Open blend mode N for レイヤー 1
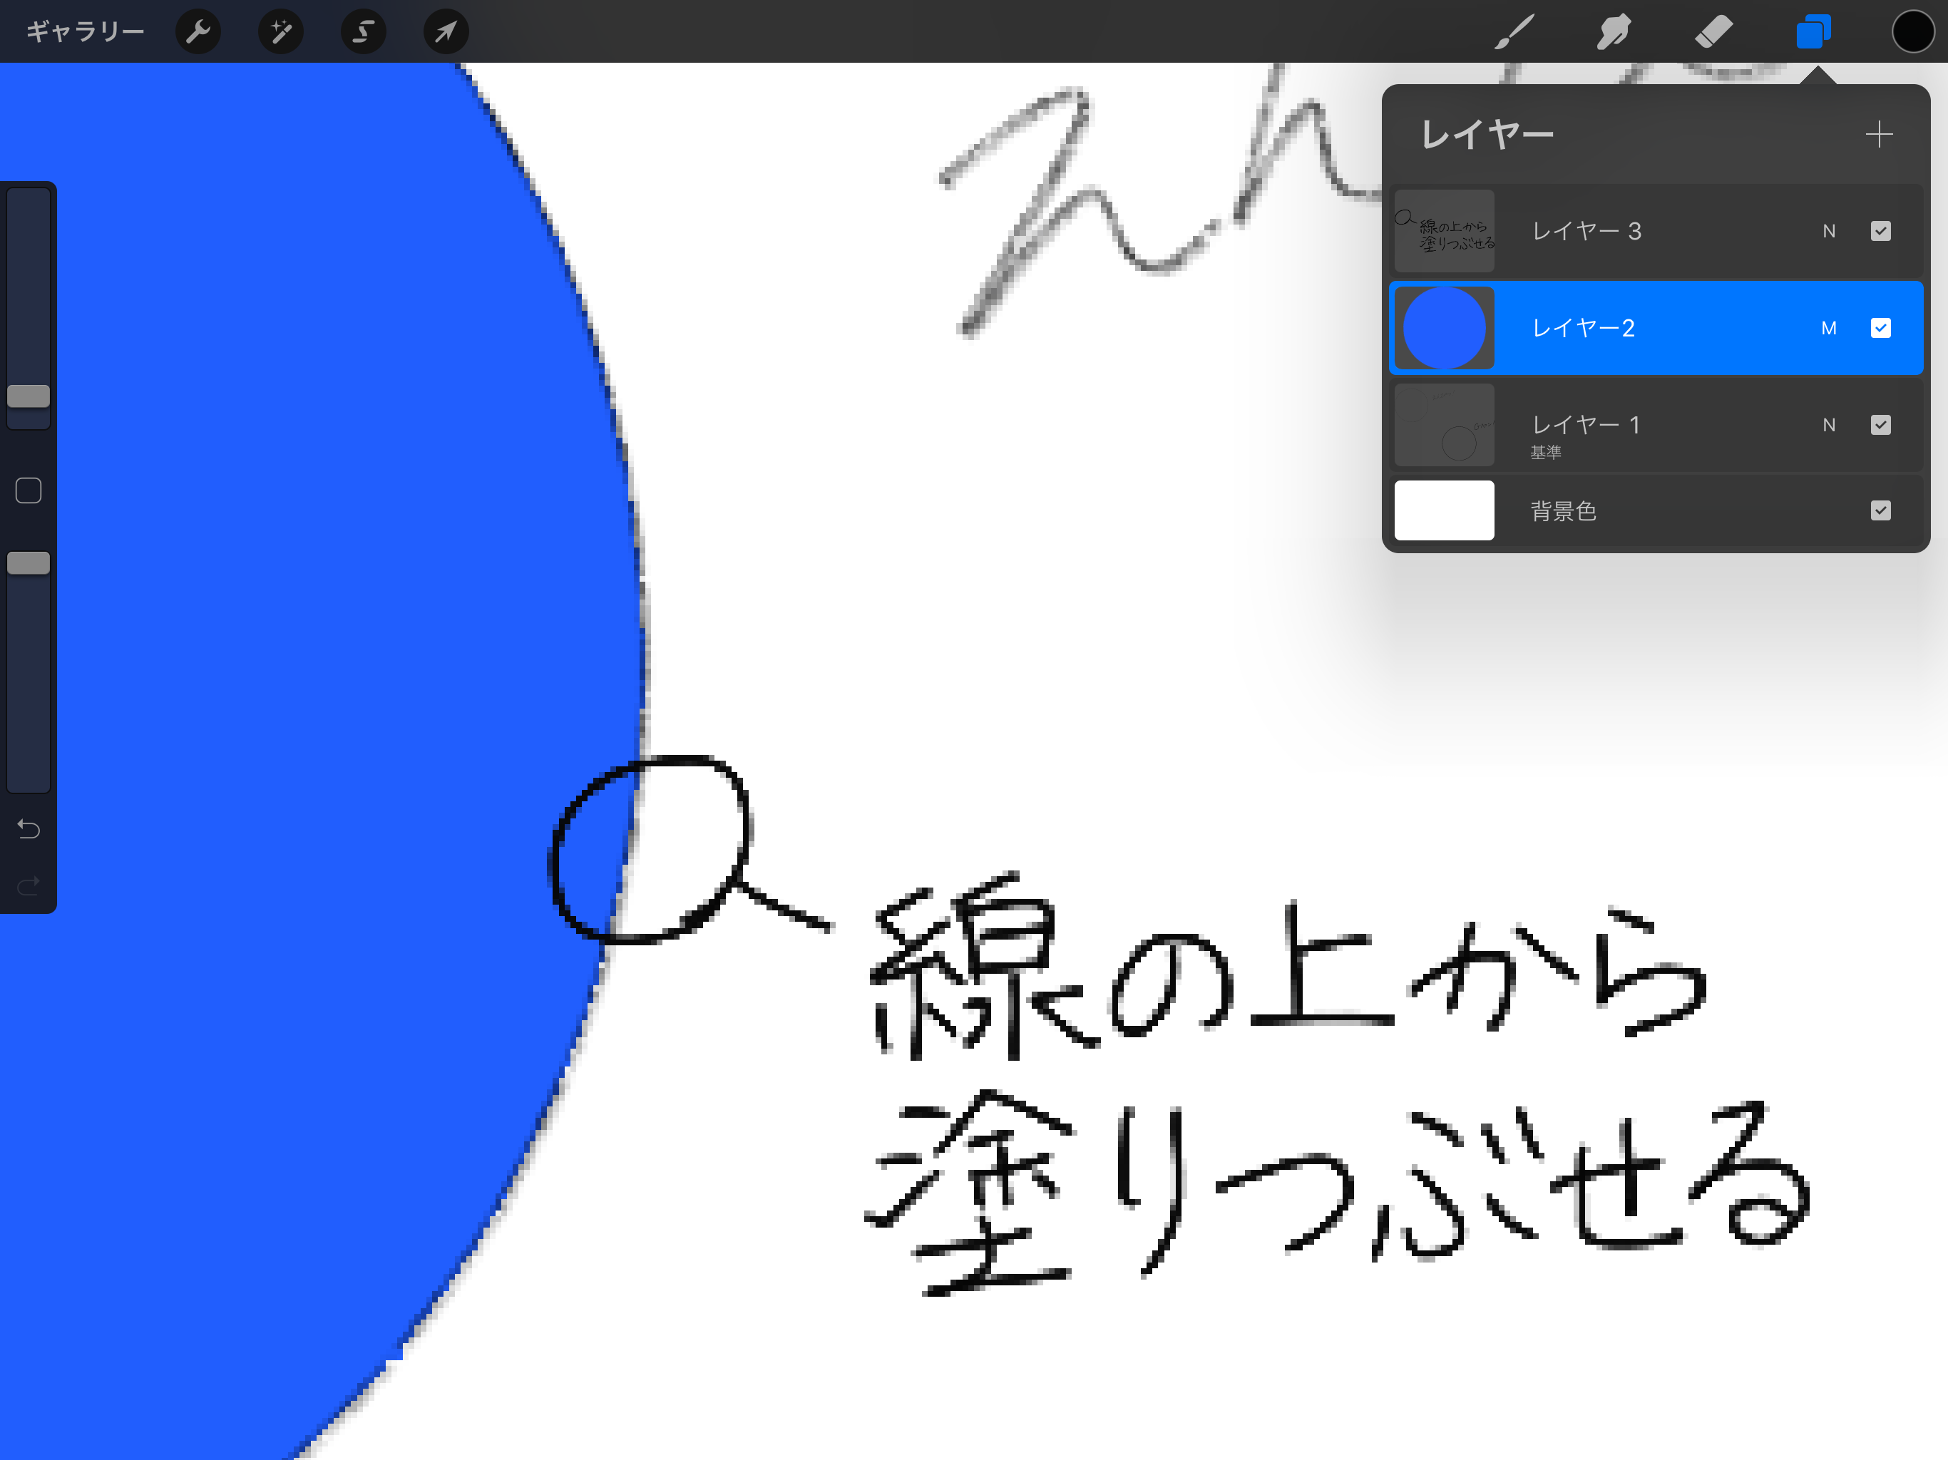The height and width of the screenshot is (1460, 1948). point(1829,426)
